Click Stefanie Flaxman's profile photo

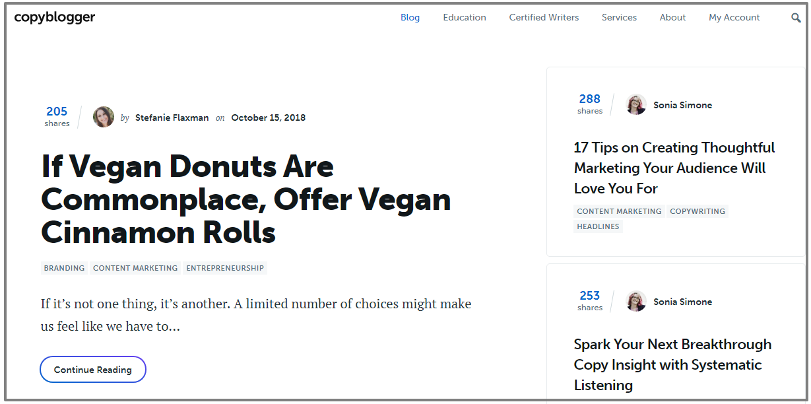(103, 117)
